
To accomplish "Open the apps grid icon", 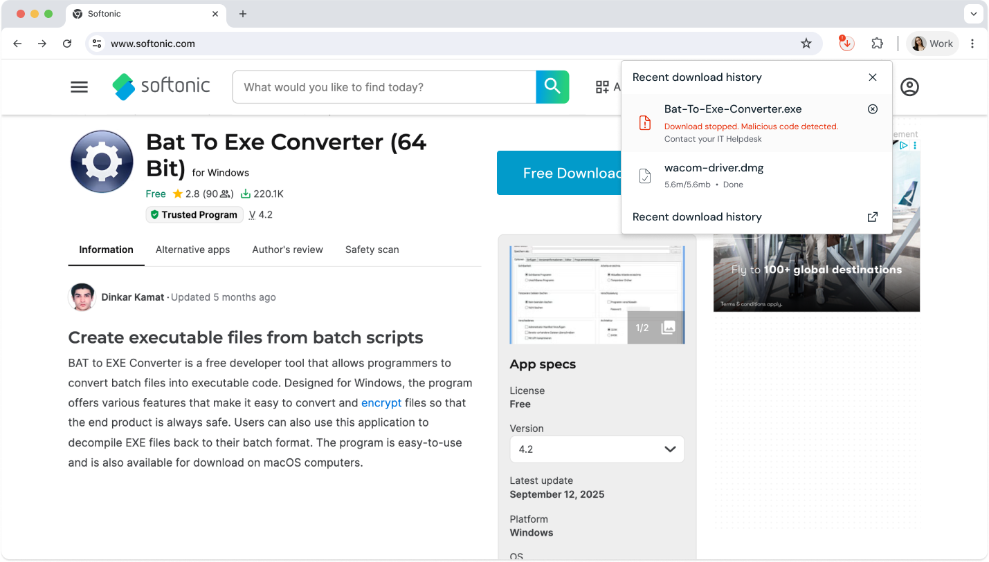I will pos(602,87).
